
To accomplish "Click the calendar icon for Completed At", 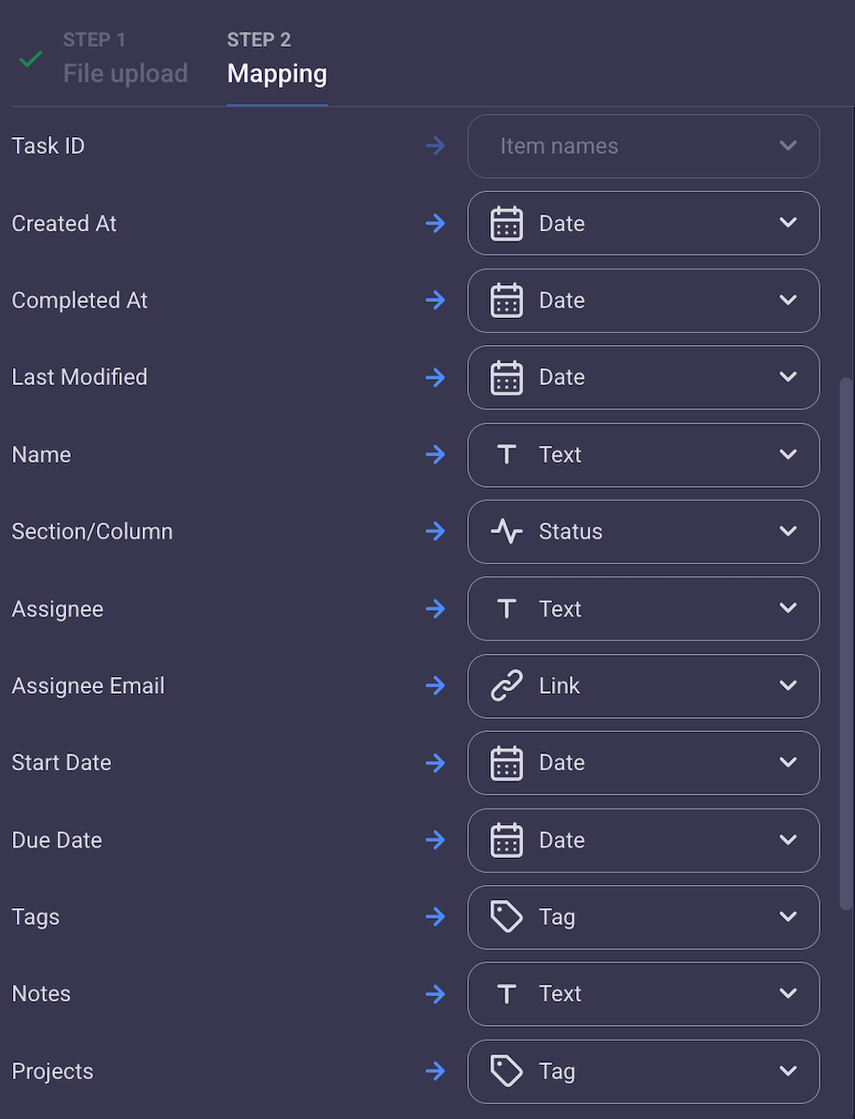I will [506, 300].
